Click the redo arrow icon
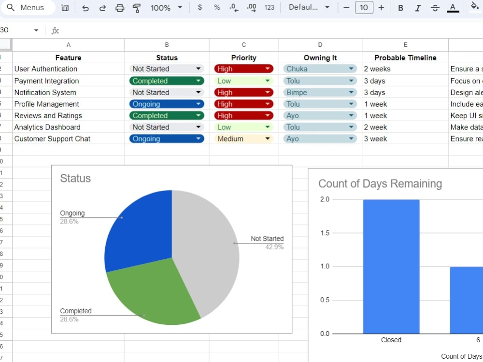Screen dimensions: 483x362 [102, 8]
